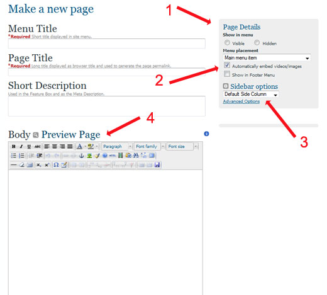The image size is (327, 295).
Task: Select the Visible radio button
Action: [227, 43]
